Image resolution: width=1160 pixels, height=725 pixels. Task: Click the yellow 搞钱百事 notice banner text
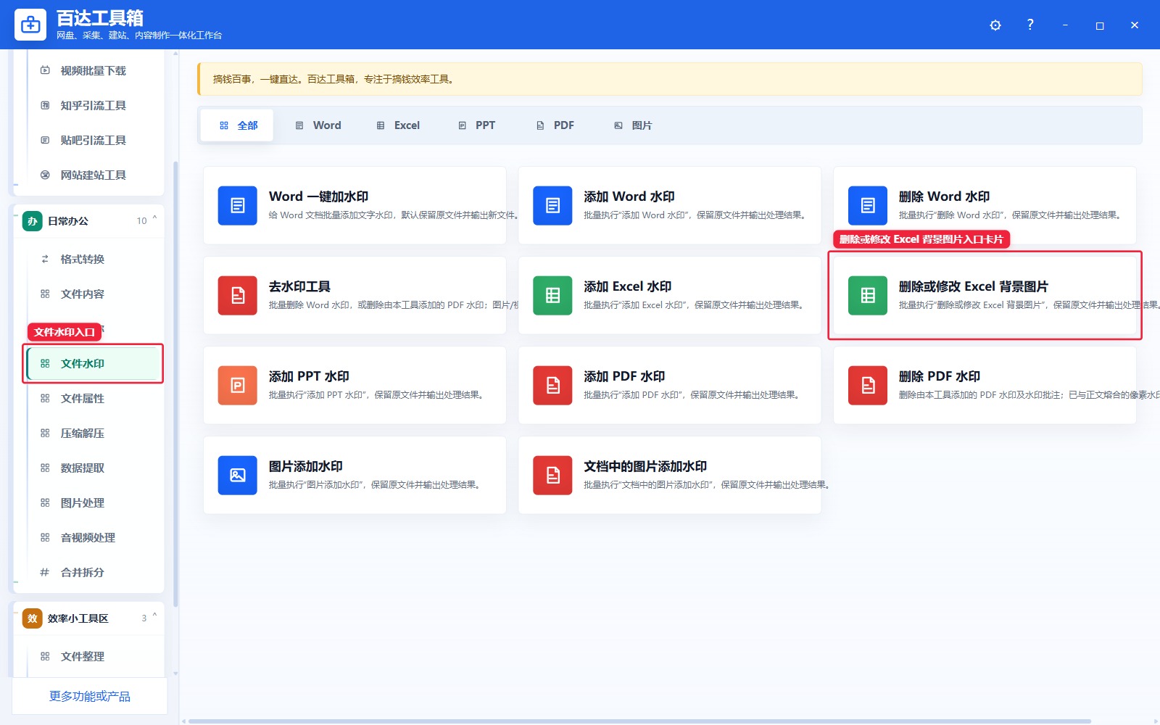pos(333,79)
